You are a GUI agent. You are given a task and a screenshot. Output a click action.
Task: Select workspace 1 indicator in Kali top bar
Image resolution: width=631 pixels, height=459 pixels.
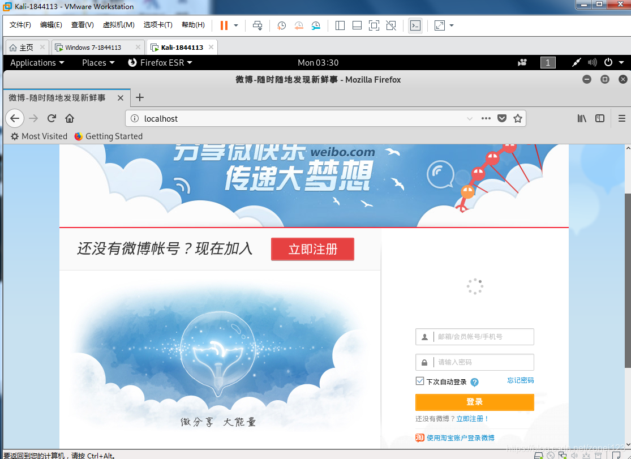[x=548, y=62]
